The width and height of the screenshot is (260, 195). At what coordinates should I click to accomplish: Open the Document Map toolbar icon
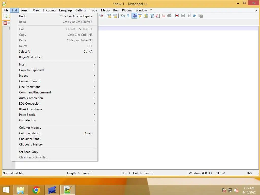[146, 16]
